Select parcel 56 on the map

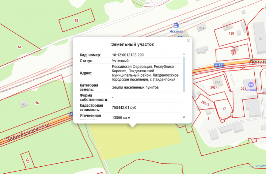click(x=37, y=103)
